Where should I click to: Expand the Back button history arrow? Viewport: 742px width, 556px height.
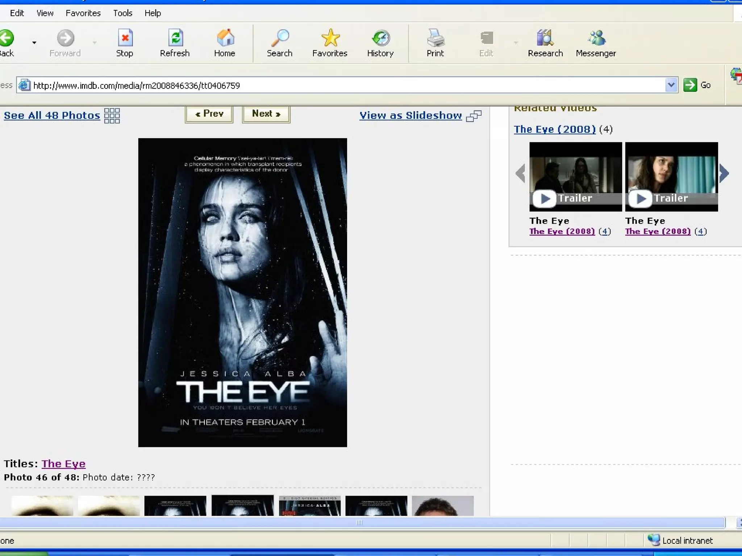[34, 43]
